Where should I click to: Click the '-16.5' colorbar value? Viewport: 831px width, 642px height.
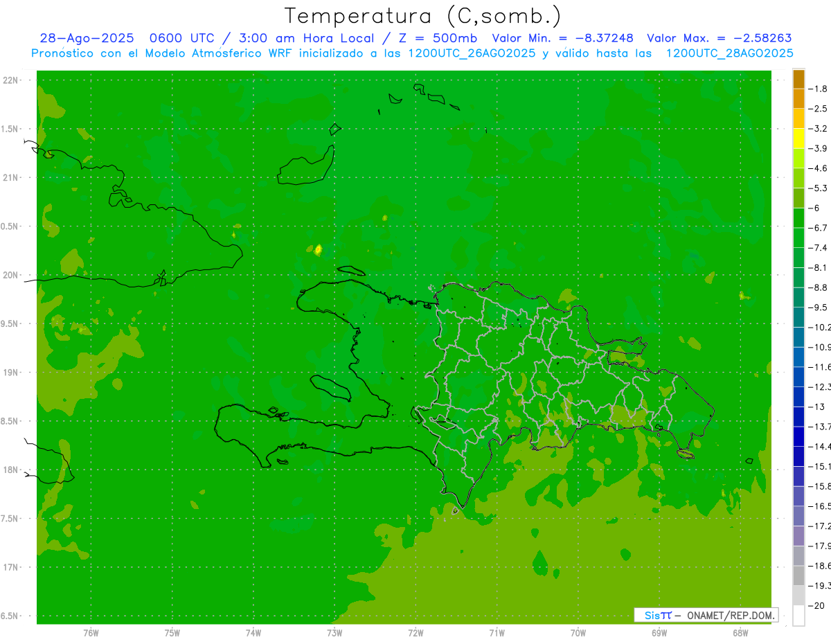(x=819, y=506)
